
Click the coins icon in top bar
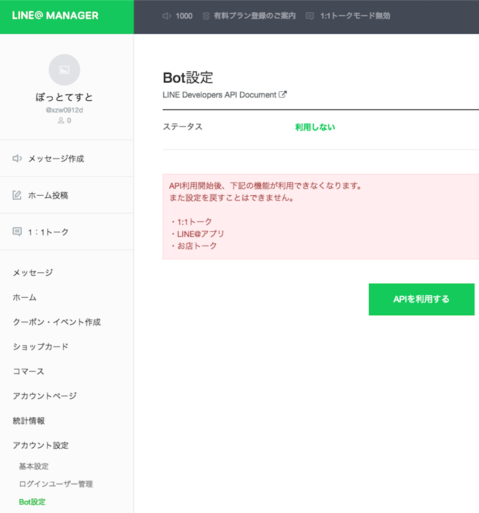[206, 15]
